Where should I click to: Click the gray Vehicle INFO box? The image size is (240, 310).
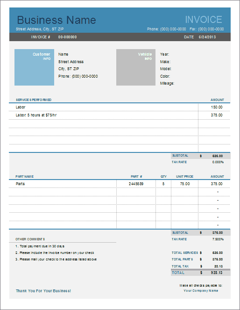click(136, 67)
